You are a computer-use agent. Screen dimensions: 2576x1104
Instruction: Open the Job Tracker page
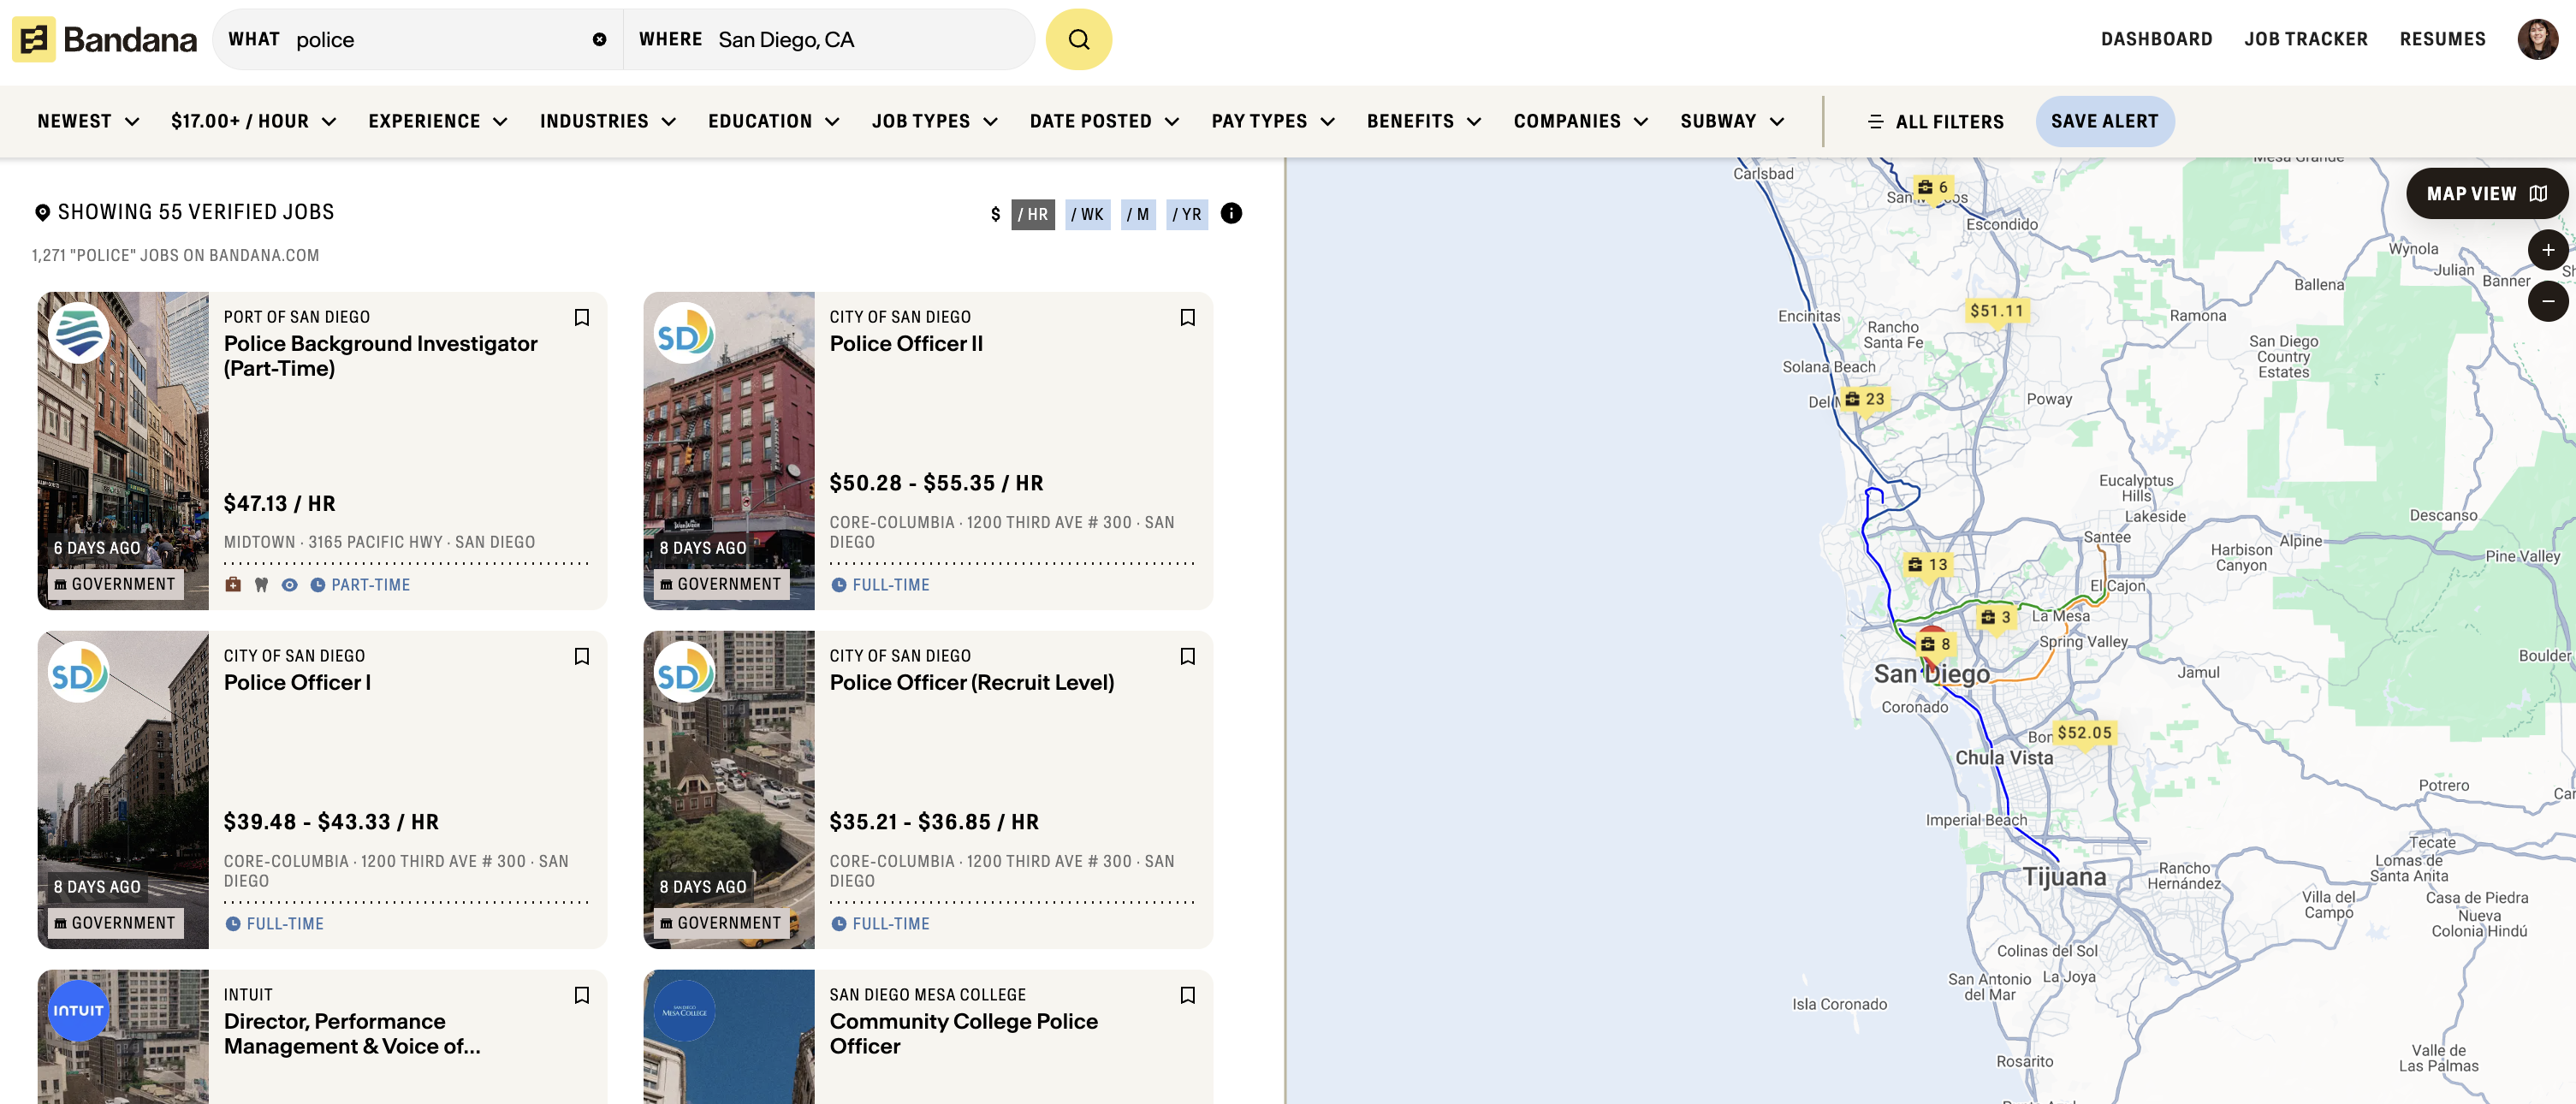click(2305, 39)
